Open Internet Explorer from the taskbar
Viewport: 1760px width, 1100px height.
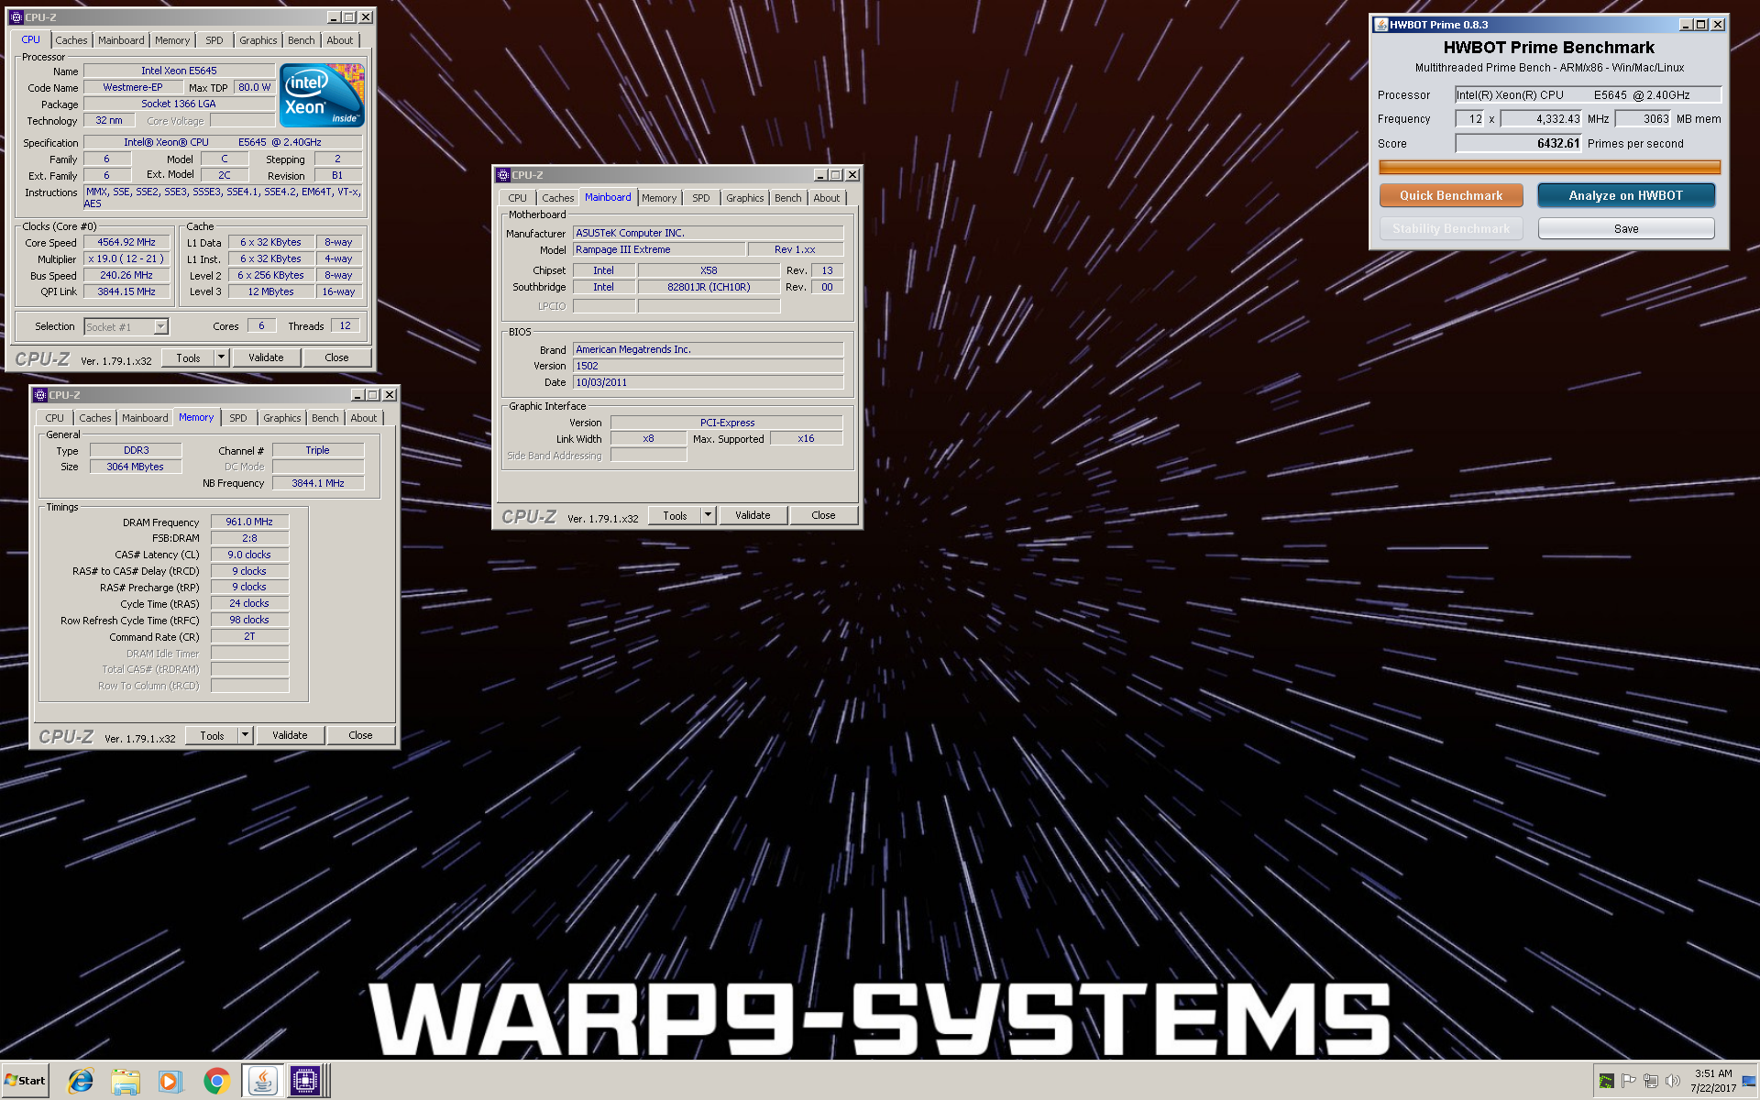(81, 1081)
